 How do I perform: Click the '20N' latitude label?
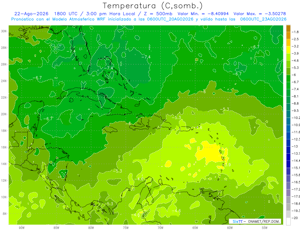[x=4, y=114]
